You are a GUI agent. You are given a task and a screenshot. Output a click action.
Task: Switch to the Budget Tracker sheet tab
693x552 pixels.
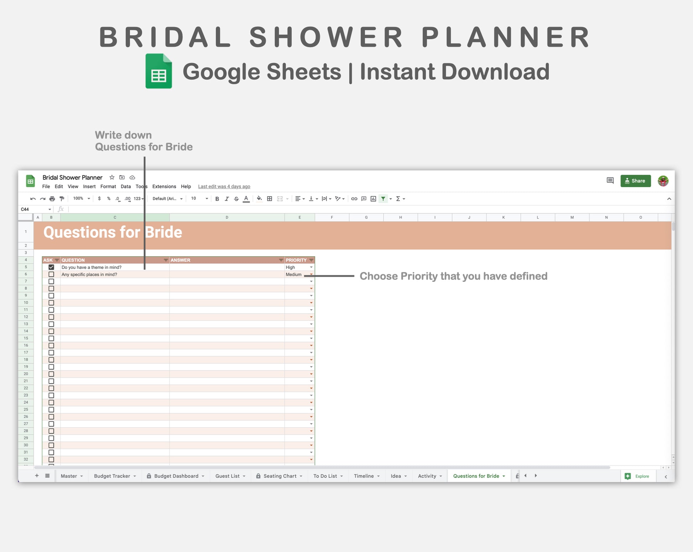112,476
